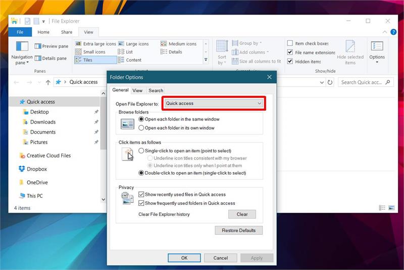
Task: Click the Navigation pane icon
Action: tap(22, 47)
